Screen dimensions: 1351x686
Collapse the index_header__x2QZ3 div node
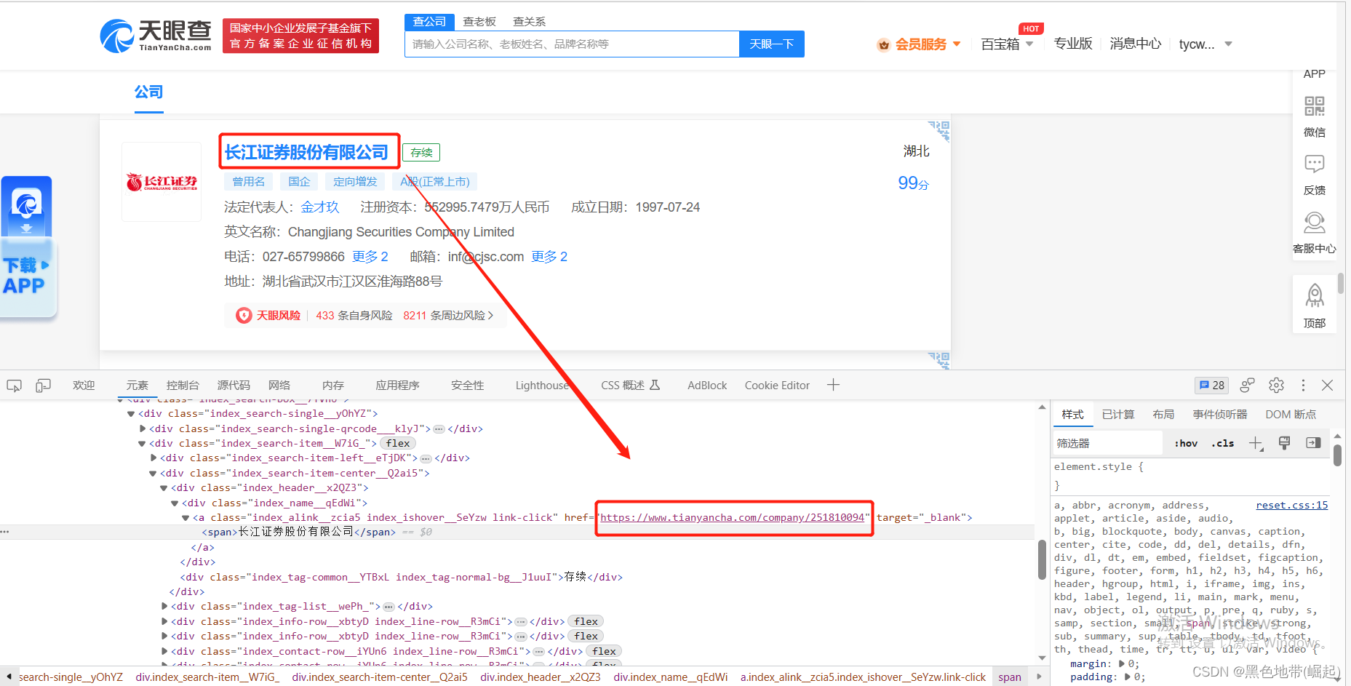pyautogui.click(x=164, y=488)
